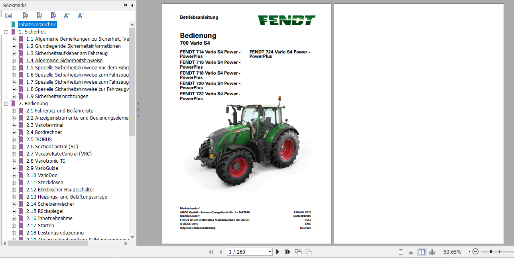Open bookmark 2.13 Heizungs- und Belüftungsanlage
Image resolution: width=514 pixels, height=258 pixels.
coord(67,197)
